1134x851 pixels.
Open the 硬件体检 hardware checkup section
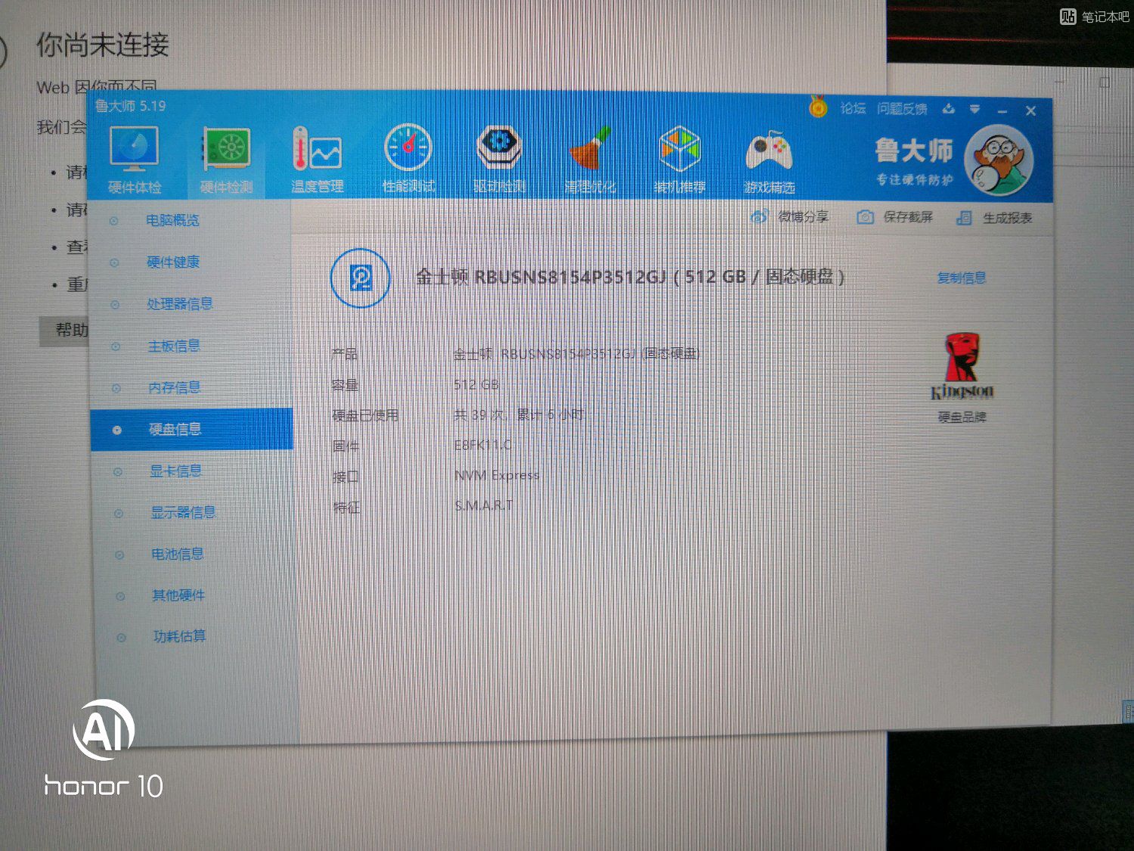tap(134, 160)
